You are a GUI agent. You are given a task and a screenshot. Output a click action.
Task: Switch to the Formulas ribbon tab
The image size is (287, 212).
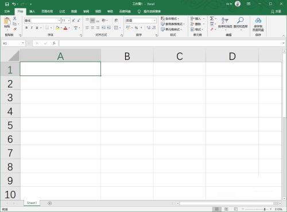[x=62, y=11]
